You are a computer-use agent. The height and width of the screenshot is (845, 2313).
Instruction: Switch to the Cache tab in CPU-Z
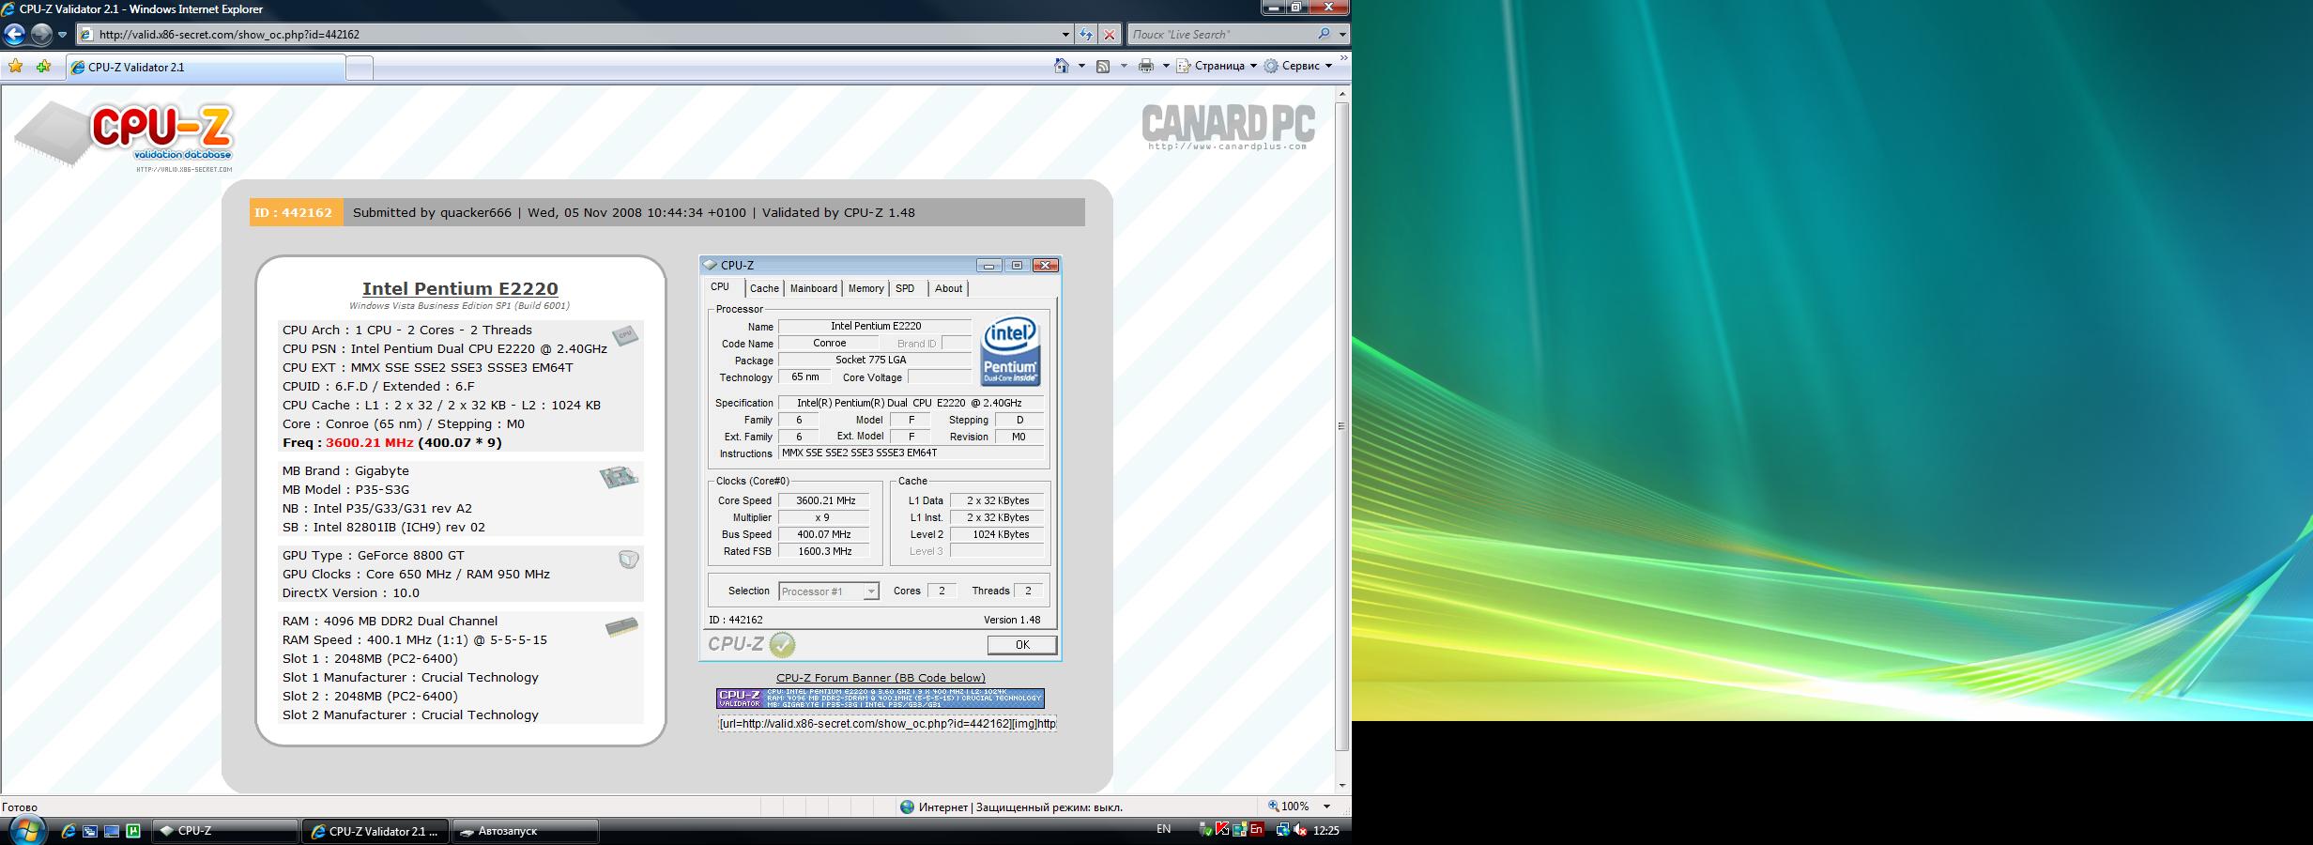click(x=764, y=288)
